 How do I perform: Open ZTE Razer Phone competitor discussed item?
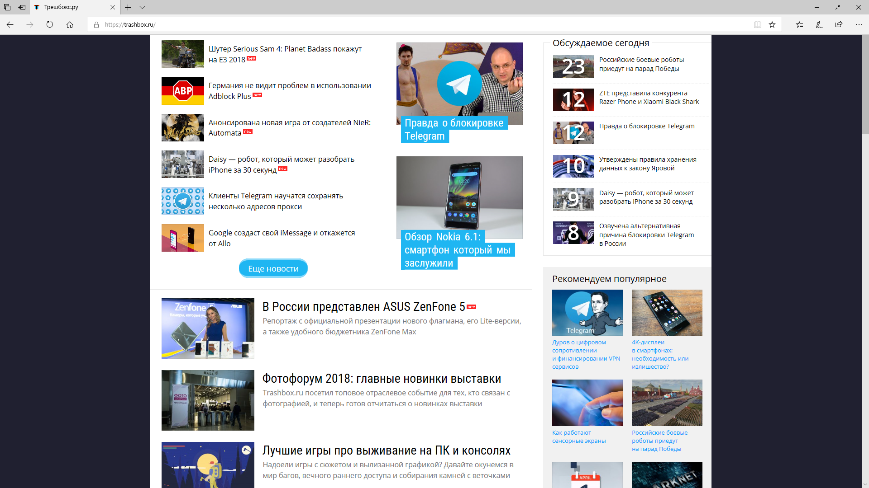(649, 97)
